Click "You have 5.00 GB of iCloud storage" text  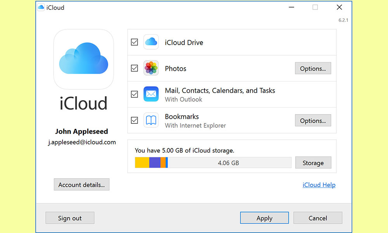click(x=184, y=151)
